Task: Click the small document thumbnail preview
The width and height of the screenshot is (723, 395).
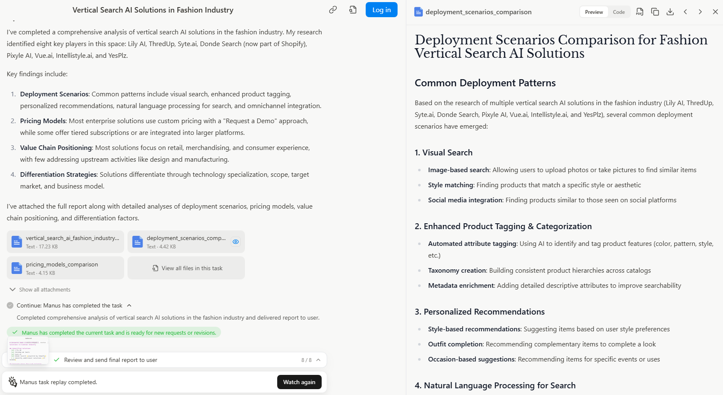Action: [x=28, y=350]
